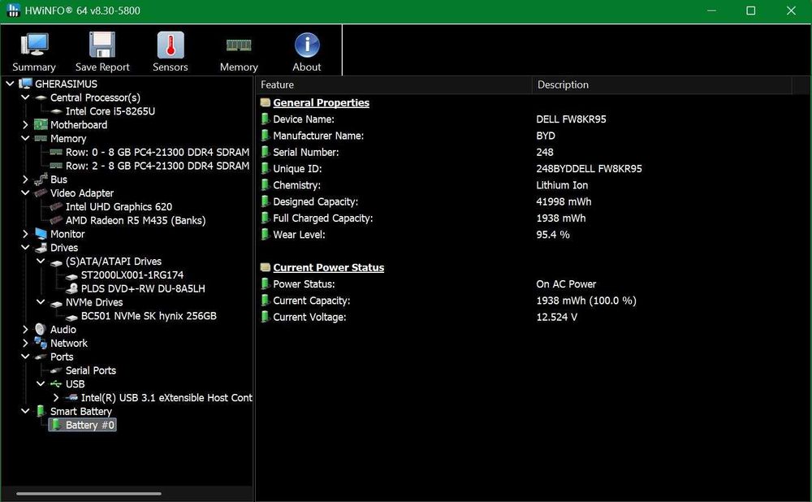Select Serial Ports entry
Viewport: 812px width, 502px height.
click(x=91, y=370)
